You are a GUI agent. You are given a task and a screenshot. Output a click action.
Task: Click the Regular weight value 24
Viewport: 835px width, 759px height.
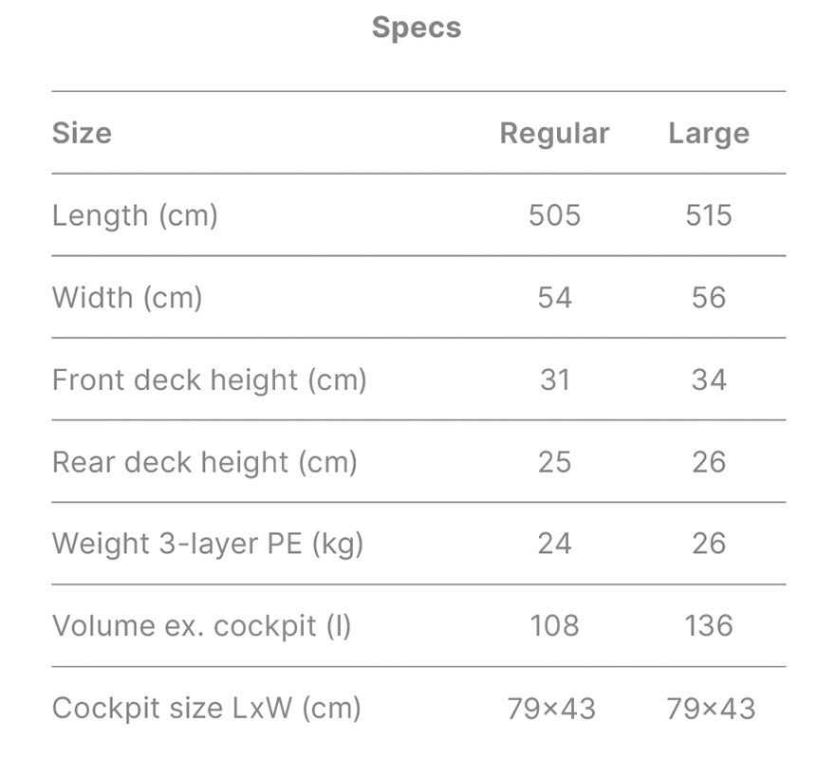point(554,544)
